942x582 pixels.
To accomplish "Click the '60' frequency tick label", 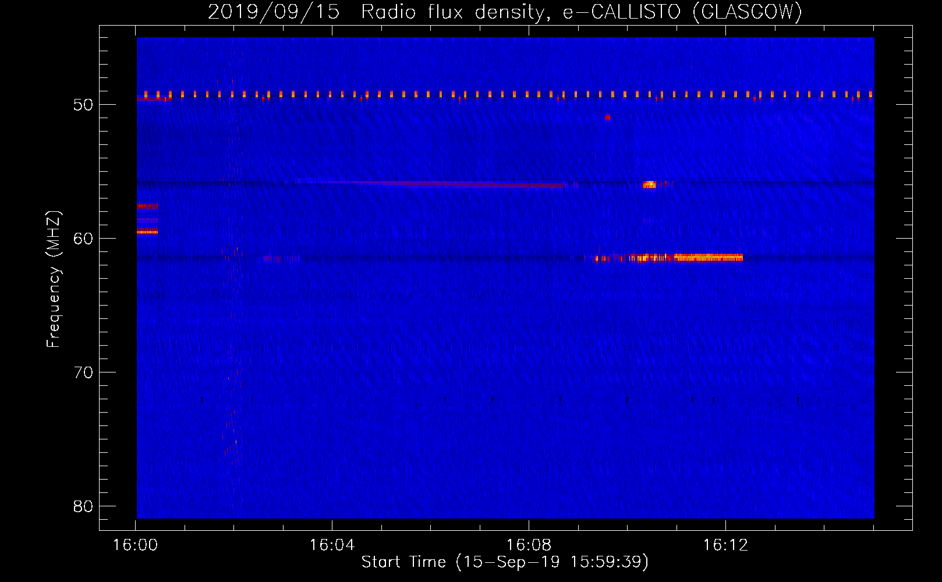I will 83,239.
